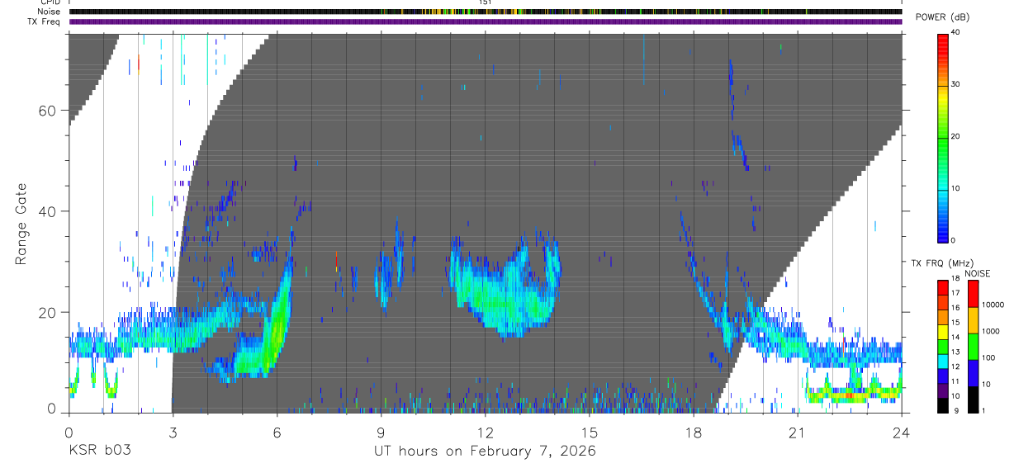
Task: Click the POWER (dB) colorbar title
Action: pos(943,17)
